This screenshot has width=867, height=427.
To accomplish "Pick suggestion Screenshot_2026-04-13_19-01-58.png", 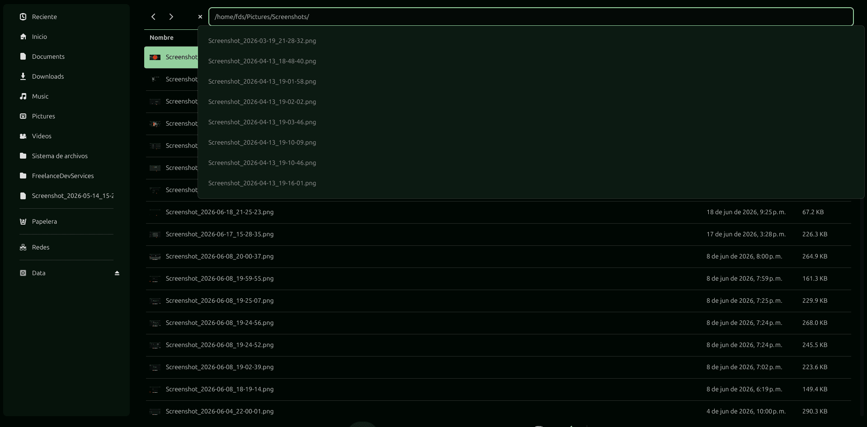I will (x=531, y=81).
